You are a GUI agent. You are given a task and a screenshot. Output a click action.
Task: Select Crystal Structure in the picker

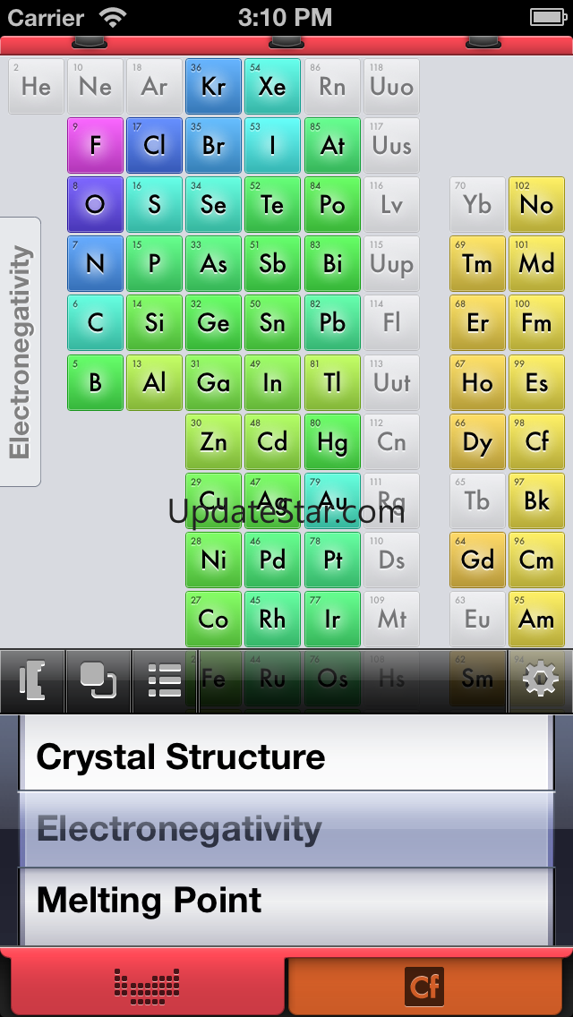(285, 757)
